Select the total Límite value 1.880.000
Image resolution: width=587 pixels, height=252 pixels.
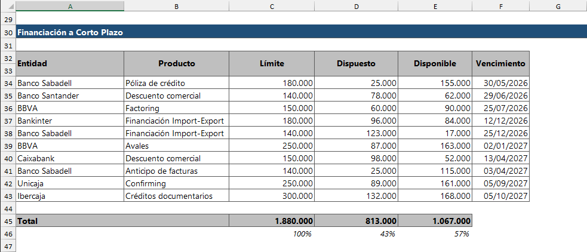tap(272, 221)
